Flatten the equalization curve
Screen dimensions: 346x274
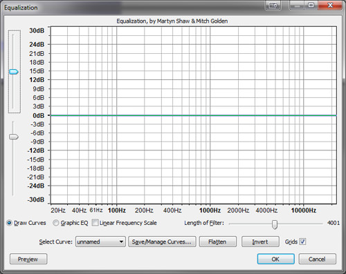point(217,242)
